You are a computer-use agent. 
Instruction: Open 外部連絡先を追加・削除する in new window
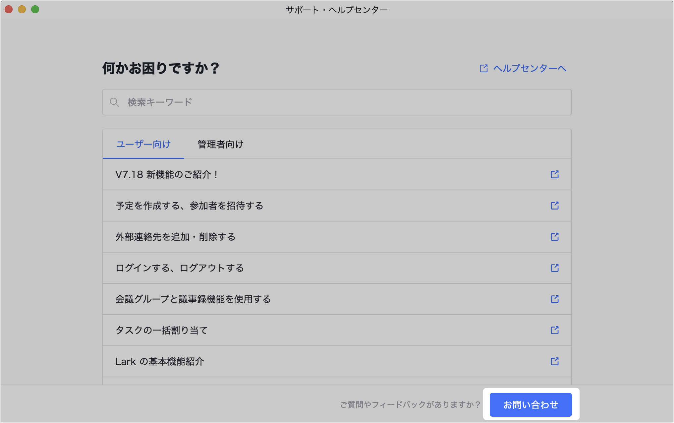click(554, 237)
